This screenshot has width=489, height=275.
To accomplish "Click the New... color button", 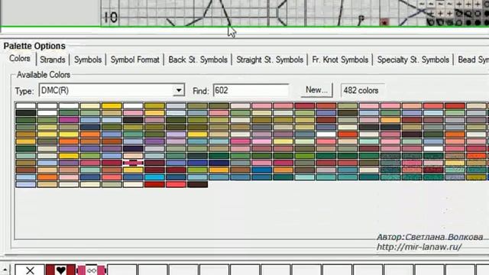I will click(x=316, y=90).
